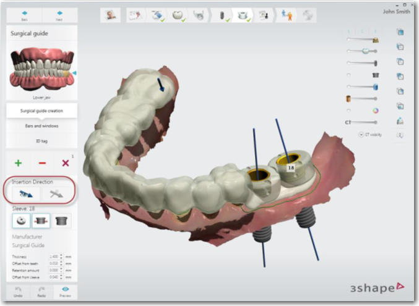
Task: Open the implant planning workflow step
Action: pyautogui.click(x=222, y=15)
